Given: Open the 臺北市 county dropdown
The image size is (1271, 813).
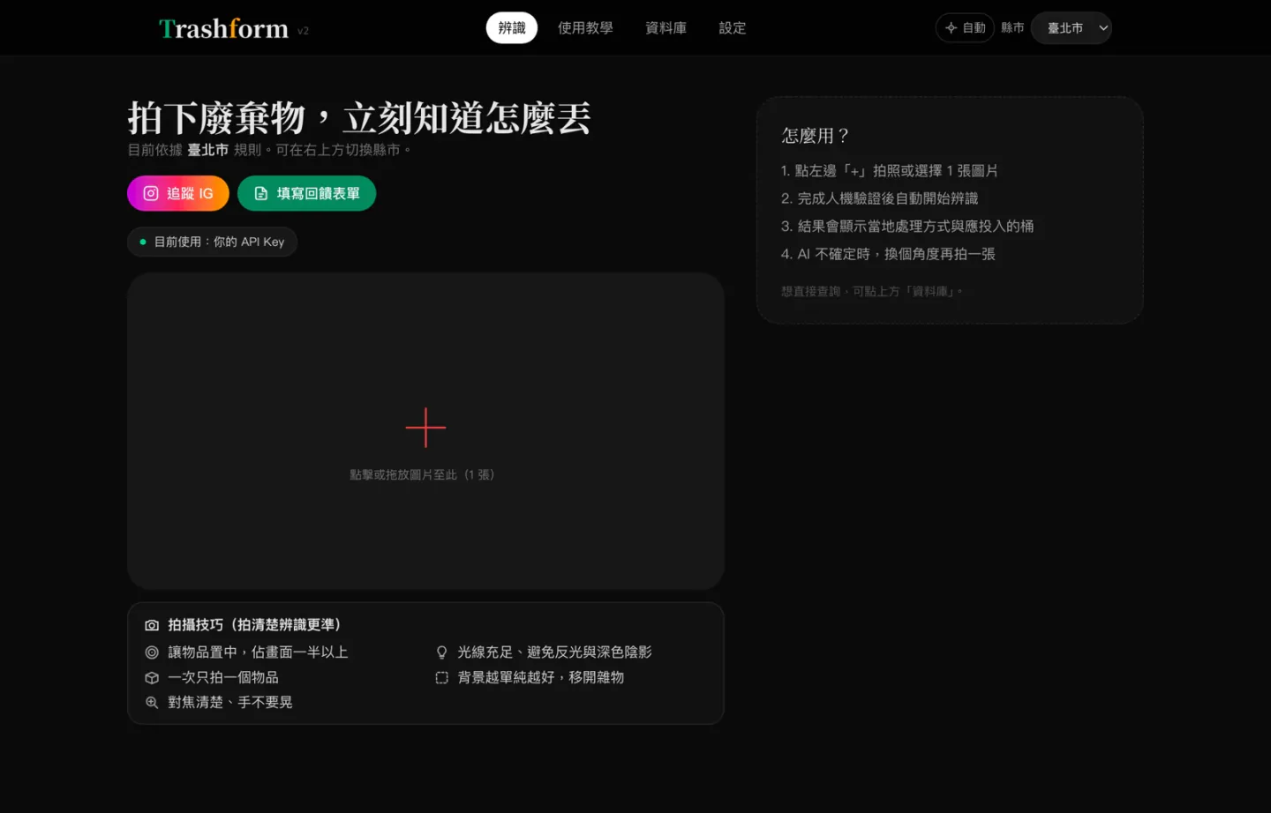Looking at the screenshot, I should 1071,28.
